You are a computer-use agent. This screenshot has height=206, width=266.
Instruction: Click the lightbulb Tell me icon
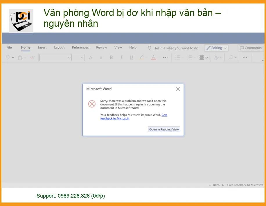coord(150,48)
